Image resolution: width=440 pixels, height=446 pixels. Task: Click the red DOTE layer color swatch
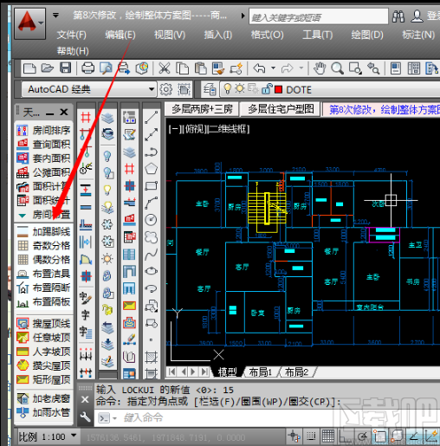pos(279,89)
